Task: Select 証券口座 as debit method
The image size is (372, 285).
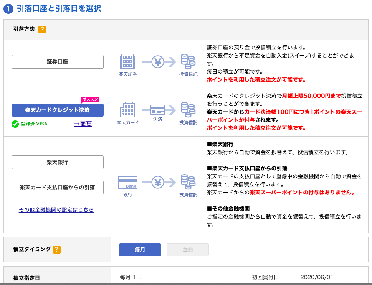Action: 58,62
